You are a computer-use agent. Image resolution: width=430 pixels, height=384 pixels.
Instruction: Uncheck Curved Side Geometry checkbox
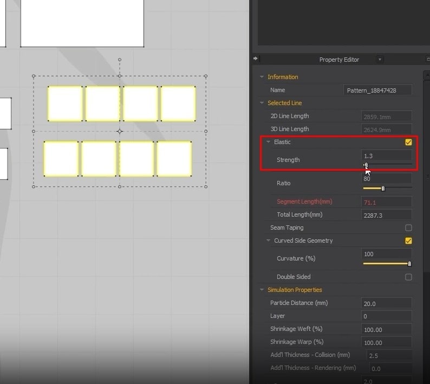pos(408,240)
